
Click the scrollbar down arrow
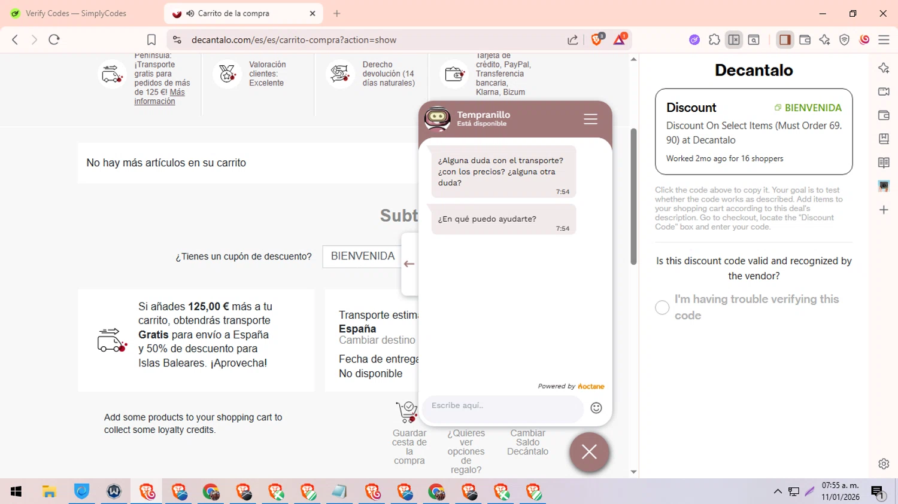(634, 472)
